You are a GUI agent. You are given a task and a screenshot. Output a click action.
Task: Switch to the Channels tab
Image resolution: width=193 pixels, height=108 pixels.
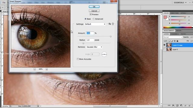[175, 34]
